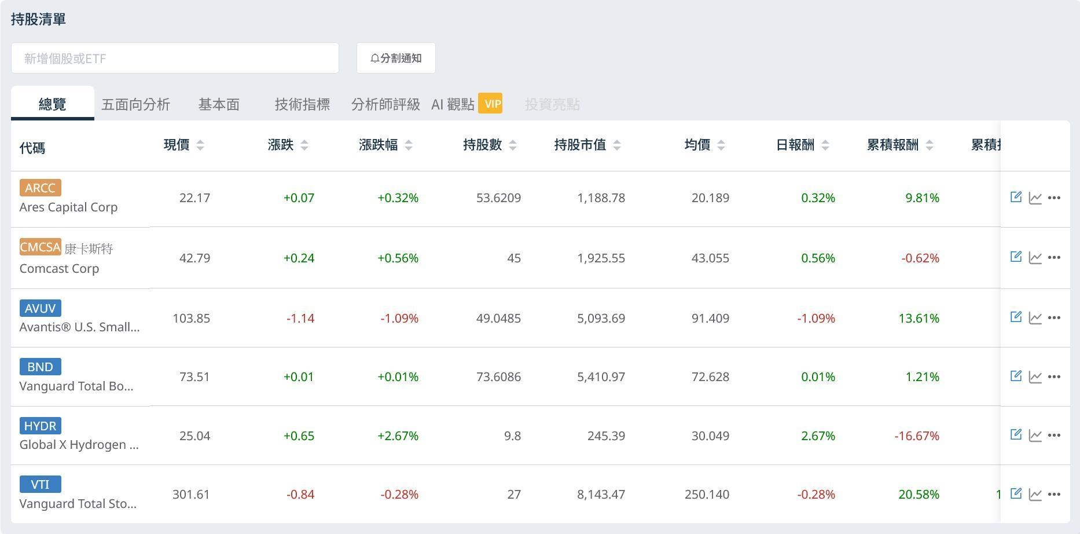View the chart icon for HYDR row
The height and width of the screenshot is (534, 1080).
1035,436
